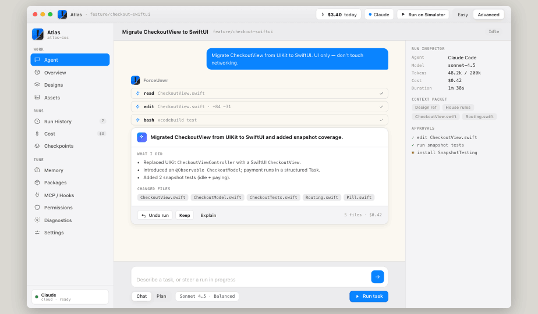Click the ForceUnwr agent avatar icon
The image size is (538, 314).
135,80
